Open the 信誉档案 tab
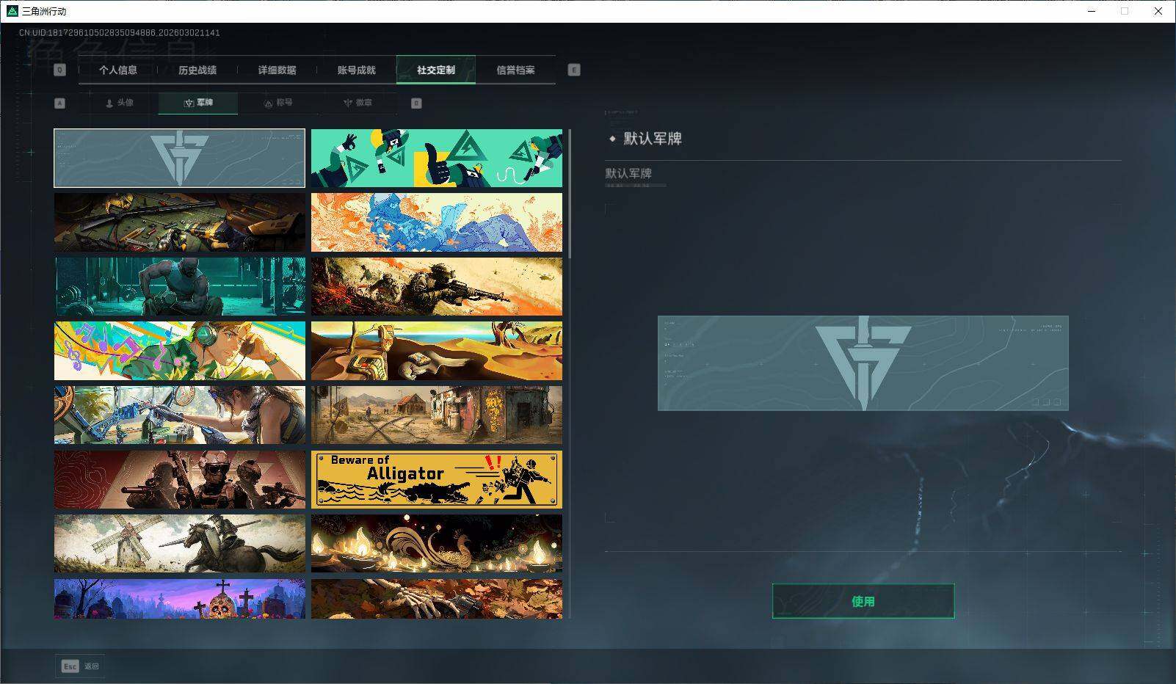This screenshot has width=1176, height=684. (515, 70)
